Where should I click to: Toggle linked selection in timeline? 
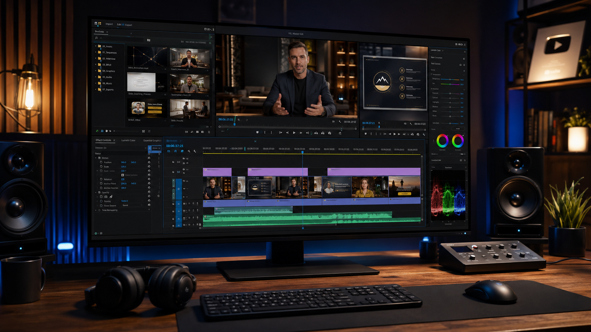pyautogui.click(x=182, y=151)
